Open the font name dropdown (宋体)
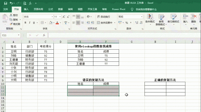The image size is (201, 112). tap(52, 17)
